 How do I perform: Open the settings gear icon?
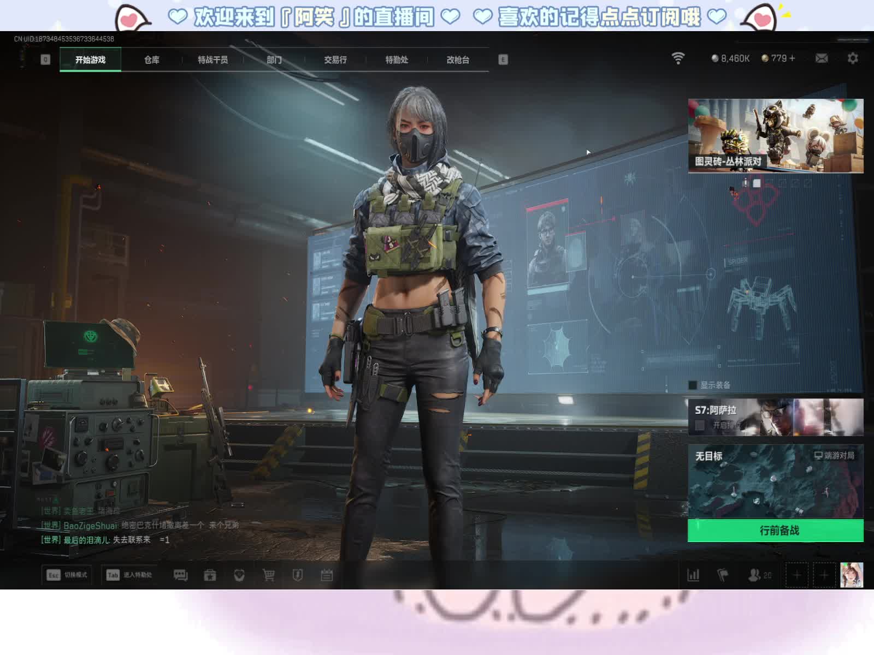(852, 58)
